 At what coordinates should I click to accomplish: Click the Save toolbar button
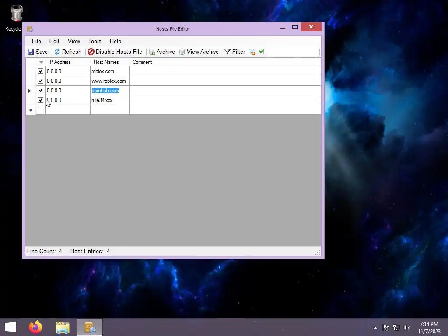click(38, 52)
